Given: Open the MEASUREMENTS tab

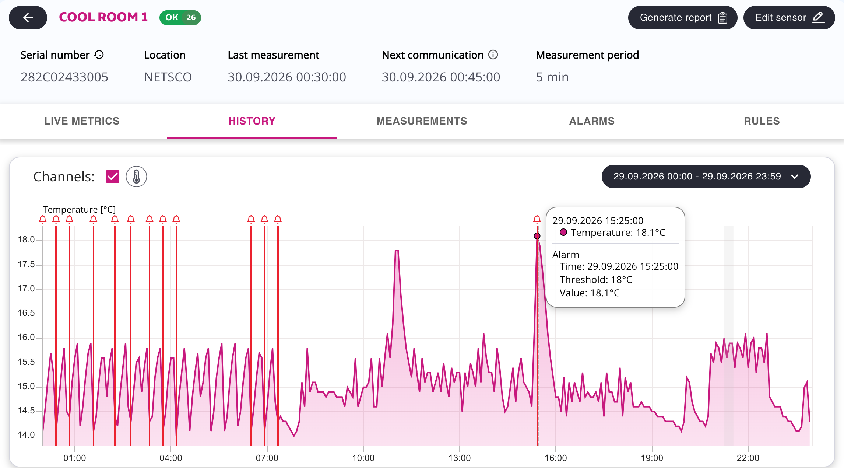Looking at the screenshot, I should [x=422, y=121].
